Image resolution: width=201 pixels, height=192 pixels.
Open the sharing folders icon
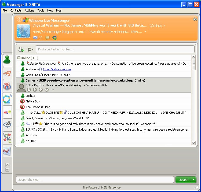pos(47,38)
